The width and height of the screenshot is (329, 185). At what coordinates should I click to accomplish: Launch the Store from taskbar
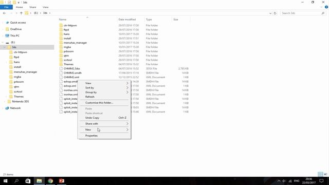tap(28, 181)
